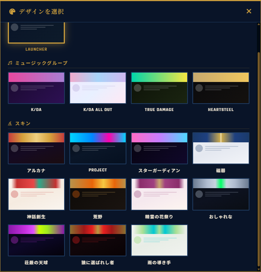Click the K/DA label below its card
Image resolution: width=261 pixels, height=272 pixels.
pyautogui.click(x=36, y=110)
